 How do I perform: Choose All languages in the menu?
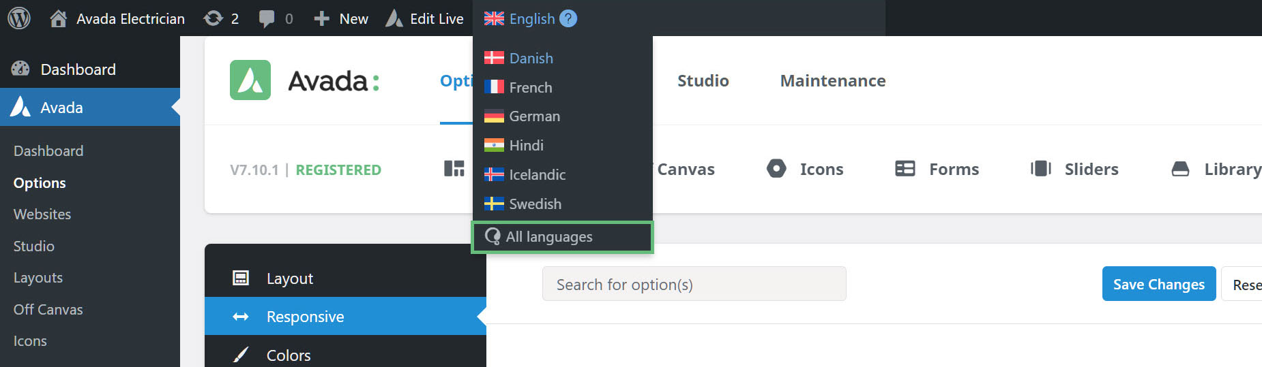point(563,237)
